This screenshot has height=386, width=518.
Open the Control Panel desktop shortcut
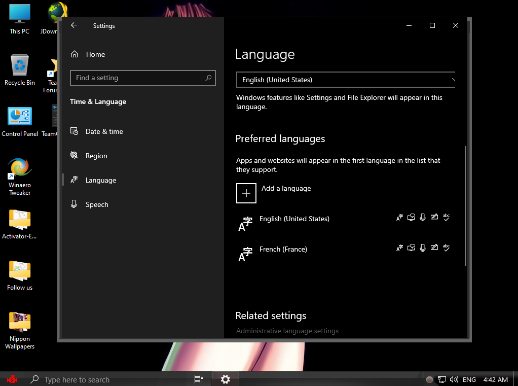click(20, 122)
